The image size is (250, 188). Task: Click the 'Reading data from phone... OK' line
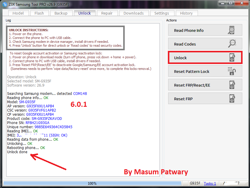coord(33,140)
